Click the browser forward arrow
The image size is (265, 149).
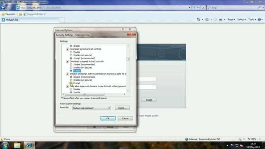(x=8, y=7)
